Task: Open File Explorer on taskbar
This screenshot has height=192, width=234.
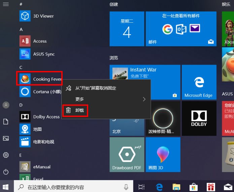Action: click(176, 187)
